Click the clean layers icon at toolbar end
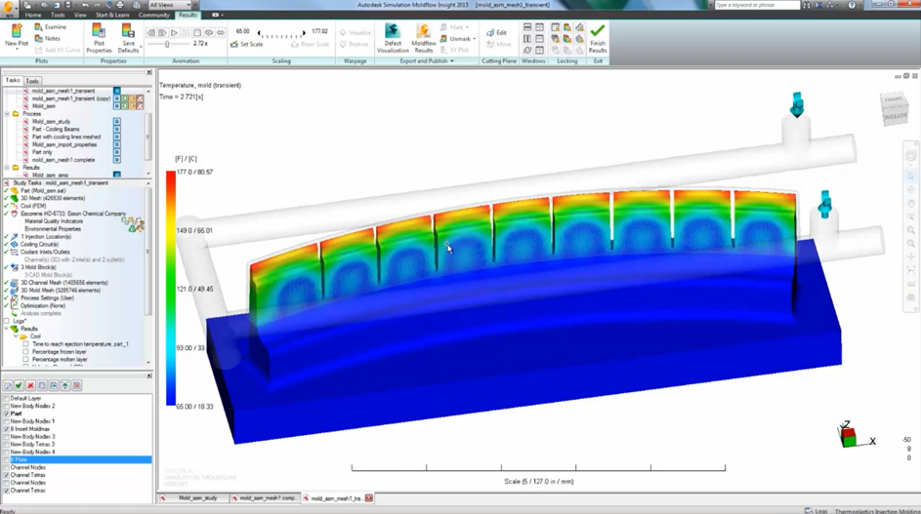 [76, 385]
